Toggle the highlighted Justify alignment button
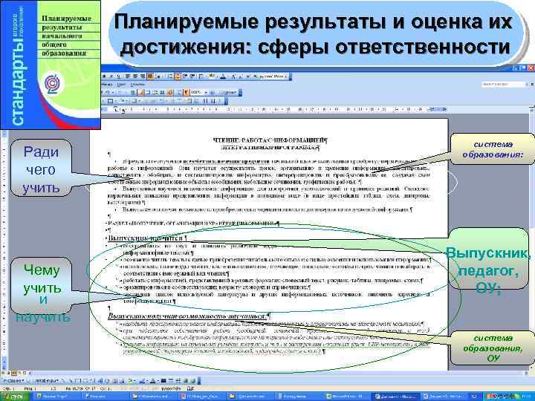Screen dimensions: 535x401 tap(150, 76)
